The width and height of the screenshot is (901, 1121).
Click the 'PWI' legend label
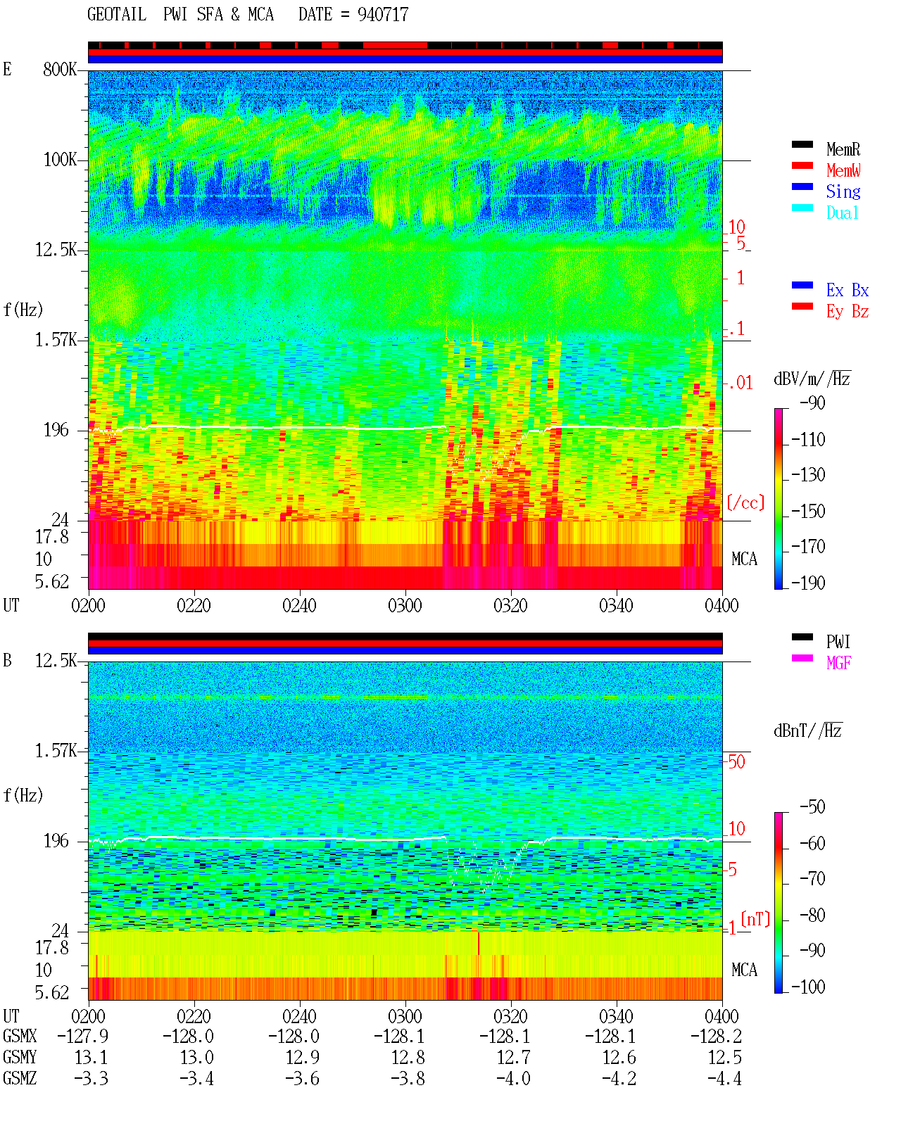(839, 642)
